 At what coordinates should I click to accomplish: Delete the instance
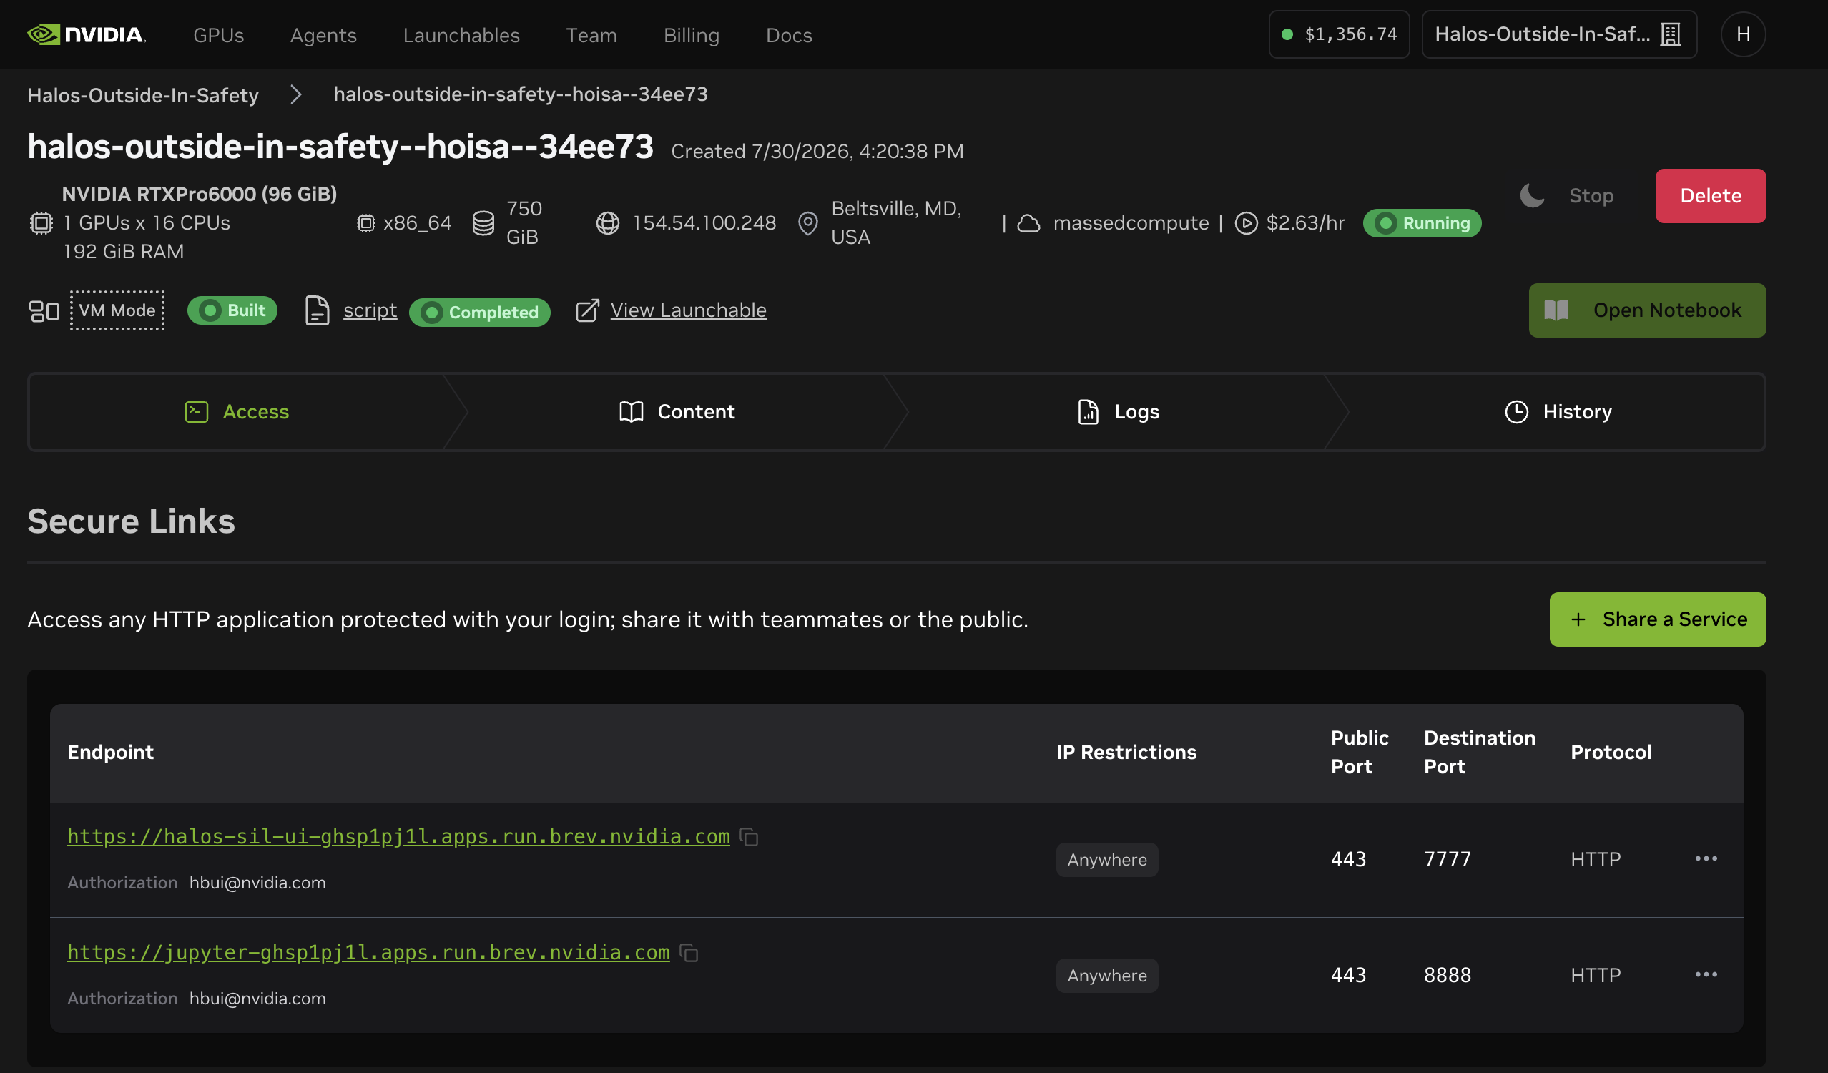coord(1710,196)
